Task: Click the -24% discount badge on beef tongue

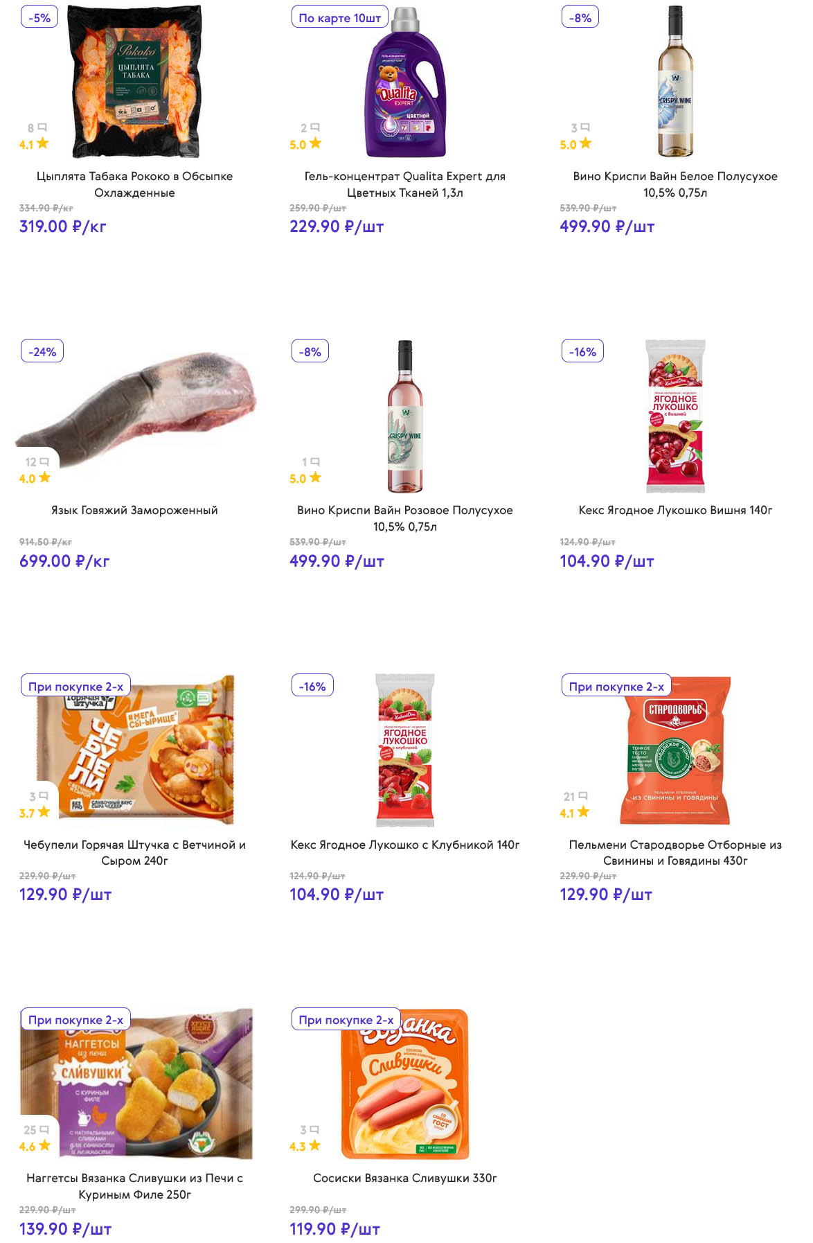Action: tap(42, 351)
